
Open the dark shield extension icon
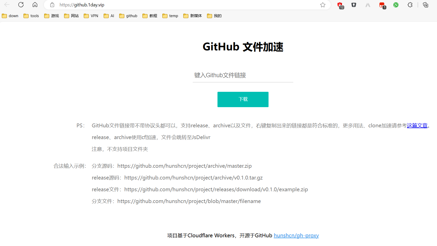[x=354, y=5]
